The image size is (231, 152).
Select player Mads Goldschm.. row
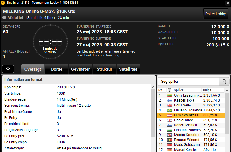191,145
